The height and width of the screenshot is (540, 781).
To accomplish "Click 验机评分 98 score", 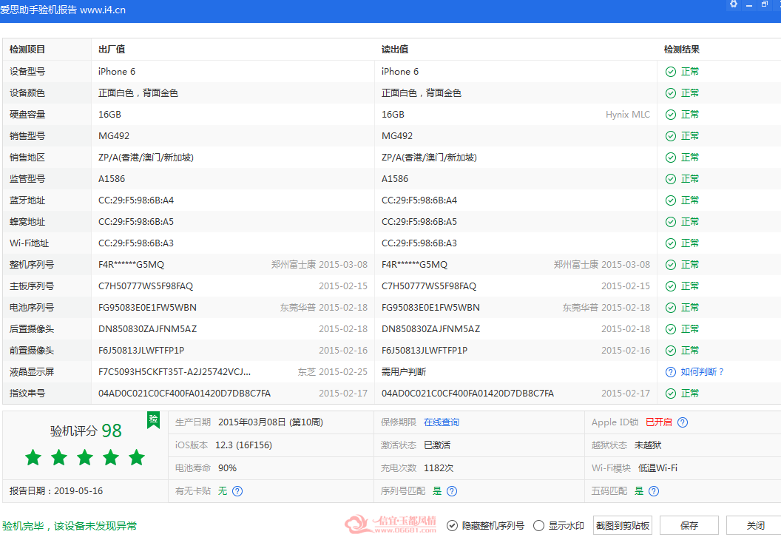I will pyautogui.click(x=86, y=431).
